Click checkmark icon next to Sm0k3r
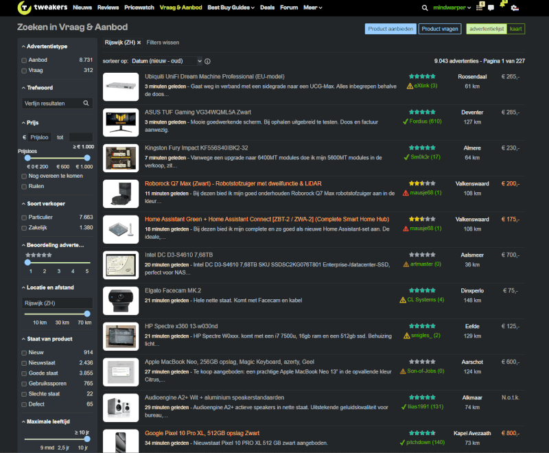Image resolution: width=549 pixels, height=453 pixels. pyautogui.click(x=406, y=157)
